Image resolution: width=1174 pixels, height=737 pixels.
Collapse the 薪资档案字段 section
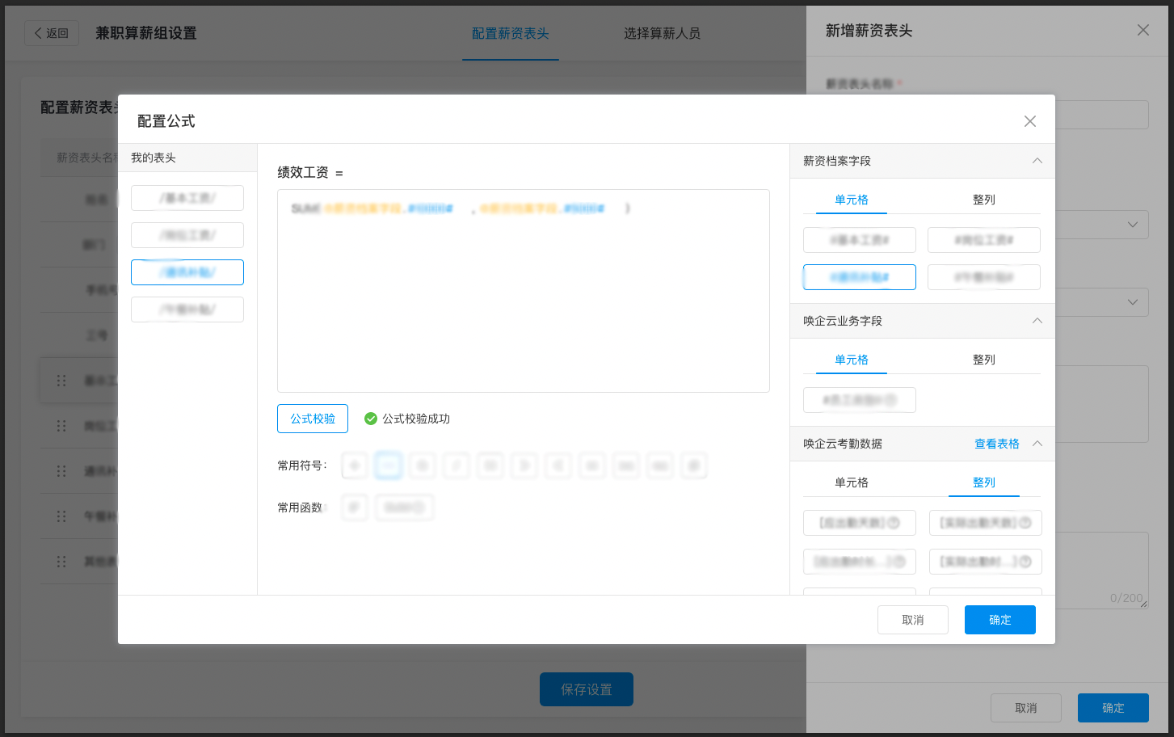pyautogui.click(x=1037, y=161)
